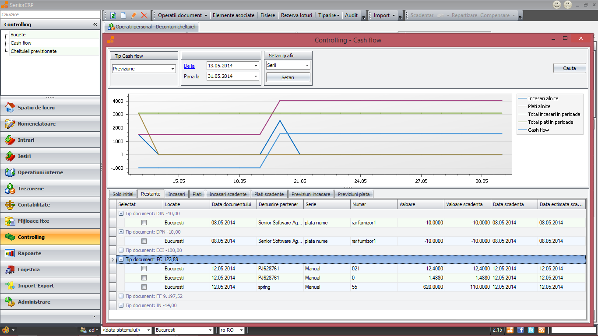Viewport: 598px width, 336px height.
Task: Open the Setari grafic Serii dropdown
Action: pos(307,65)
